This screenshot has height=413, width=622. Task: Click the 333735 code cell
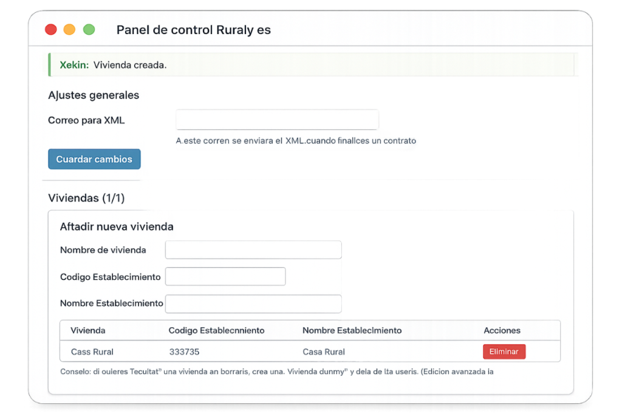click(184, 352)
